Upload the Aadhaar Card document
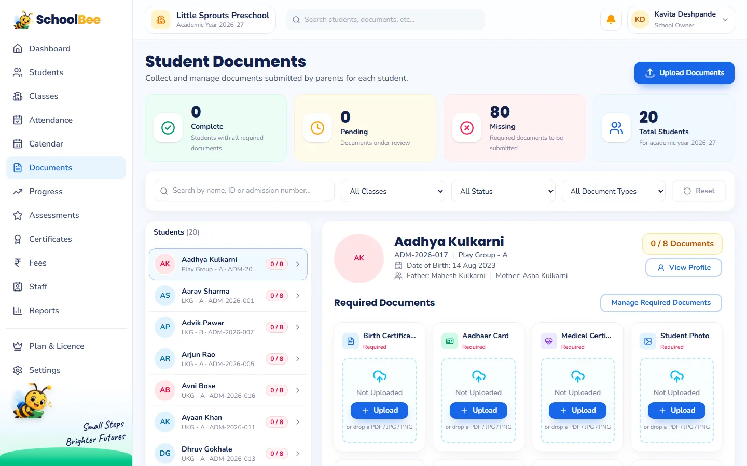Image resolution: width=747 pixels, height=466 pixels. tap(478, 411)
